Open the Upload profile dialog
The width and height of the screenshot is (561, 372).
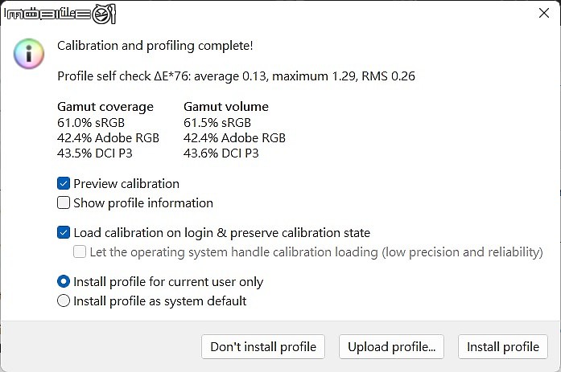point(391,346)
